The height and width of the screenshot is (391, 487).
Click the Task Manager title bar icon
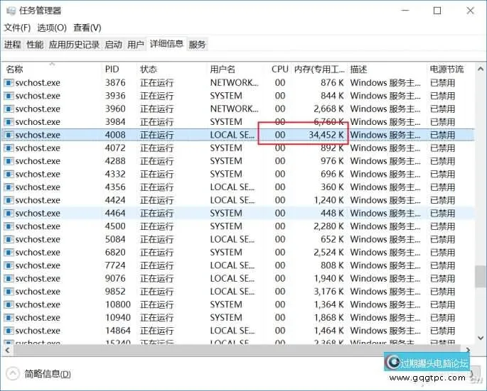11,11
